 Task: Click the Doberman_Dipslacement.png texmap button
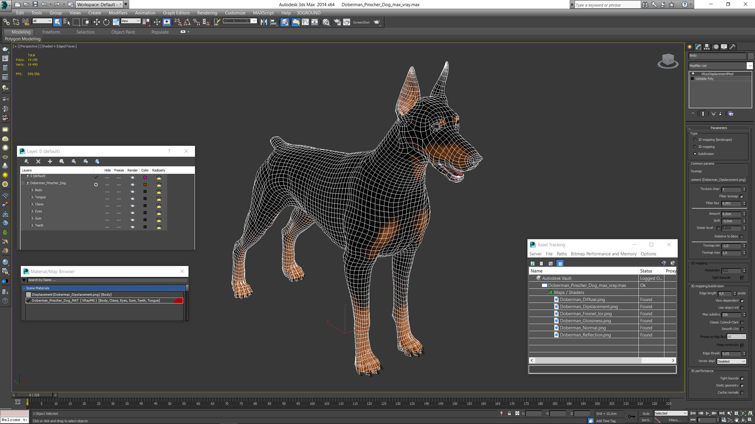[x=718, y=180]
